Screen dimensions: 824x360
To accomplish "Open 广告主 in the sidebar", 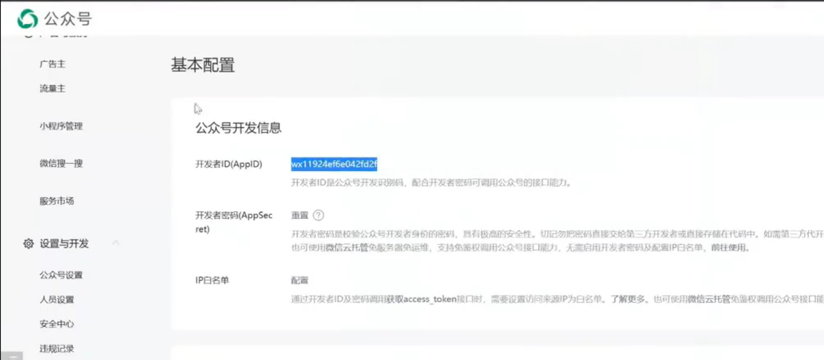I will (52, 64).
